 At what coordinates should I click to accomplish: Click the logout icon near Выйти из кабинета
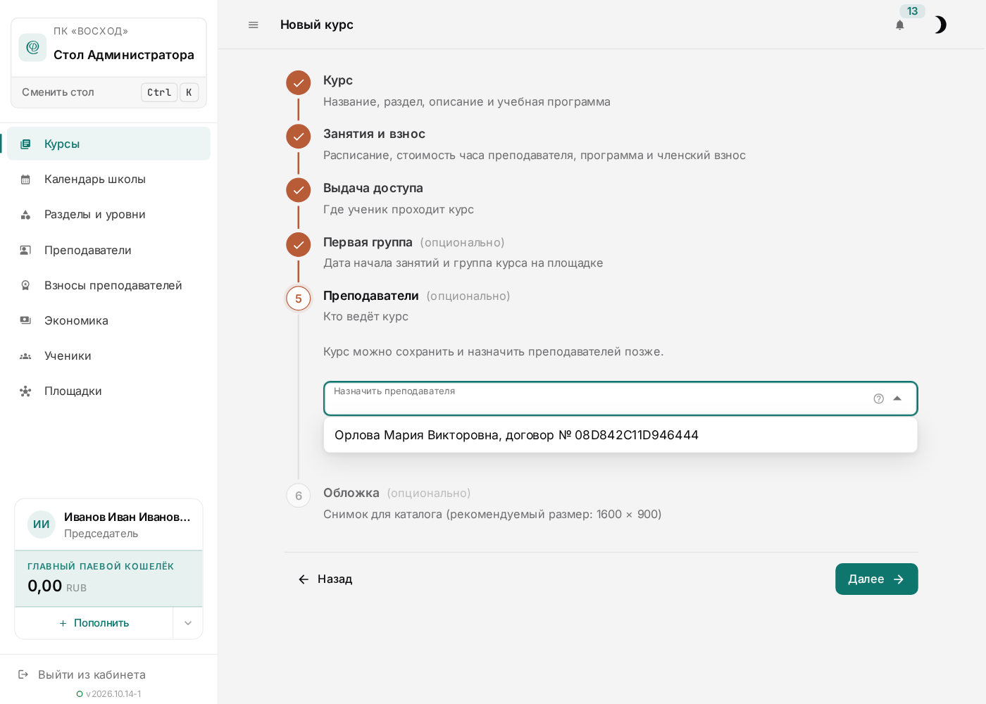click(23, 674)
